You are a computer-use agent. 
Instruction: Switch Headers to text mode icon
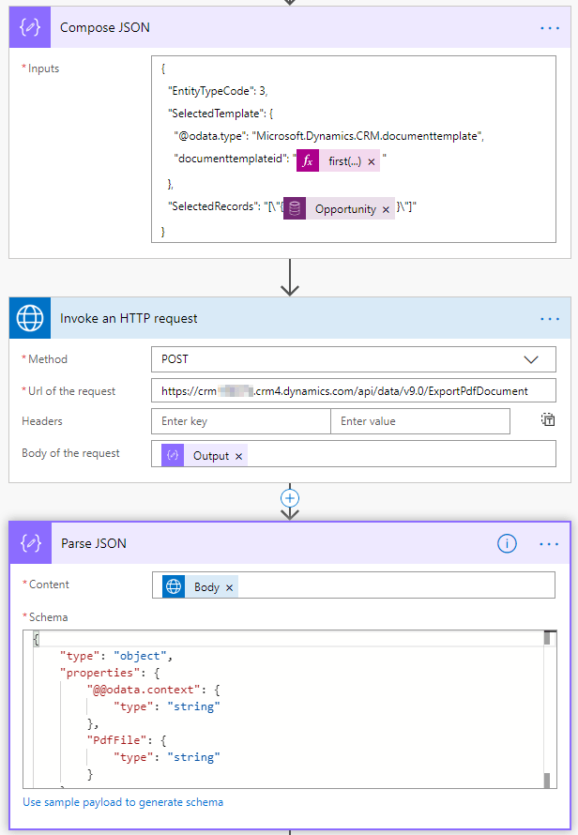(x=548, y=419)
